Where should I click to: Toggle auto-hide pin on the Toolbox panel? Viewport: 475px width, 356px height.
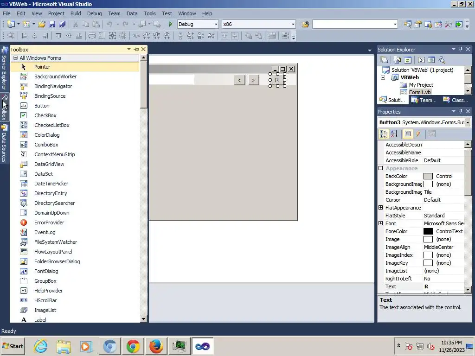coord(136,49)
